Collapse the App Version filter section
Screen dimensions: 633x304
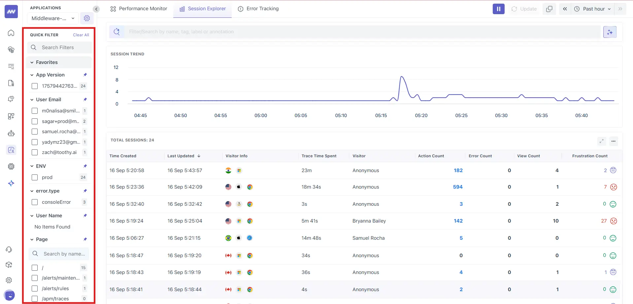(x=32, y=75)
